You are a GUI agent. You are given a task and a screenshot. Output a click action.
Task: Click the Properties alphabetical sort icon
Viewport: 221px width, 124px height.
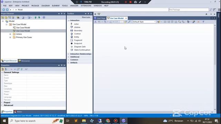(x=6, y=69)
